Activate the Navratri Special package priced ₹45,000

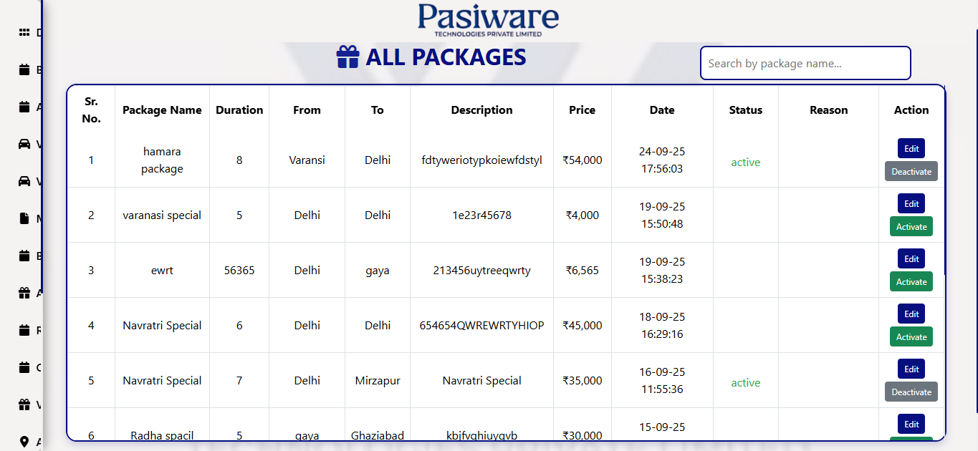911,336
